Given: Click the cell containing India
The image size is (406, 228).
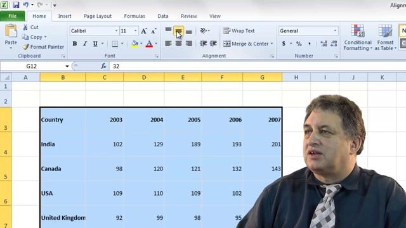Looking at the screenshot, I should click(63, 144).
